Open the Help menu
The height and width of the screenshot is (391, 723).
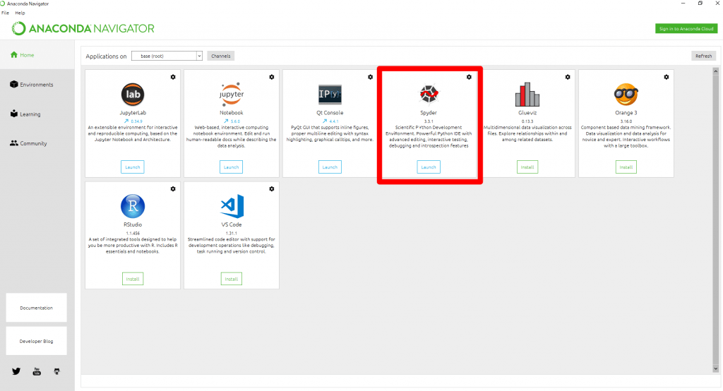pos(20,13)
